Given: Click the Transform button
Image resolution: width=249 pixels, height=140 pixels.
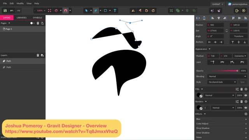Looking at the screenshot, I should pos(238,36).
